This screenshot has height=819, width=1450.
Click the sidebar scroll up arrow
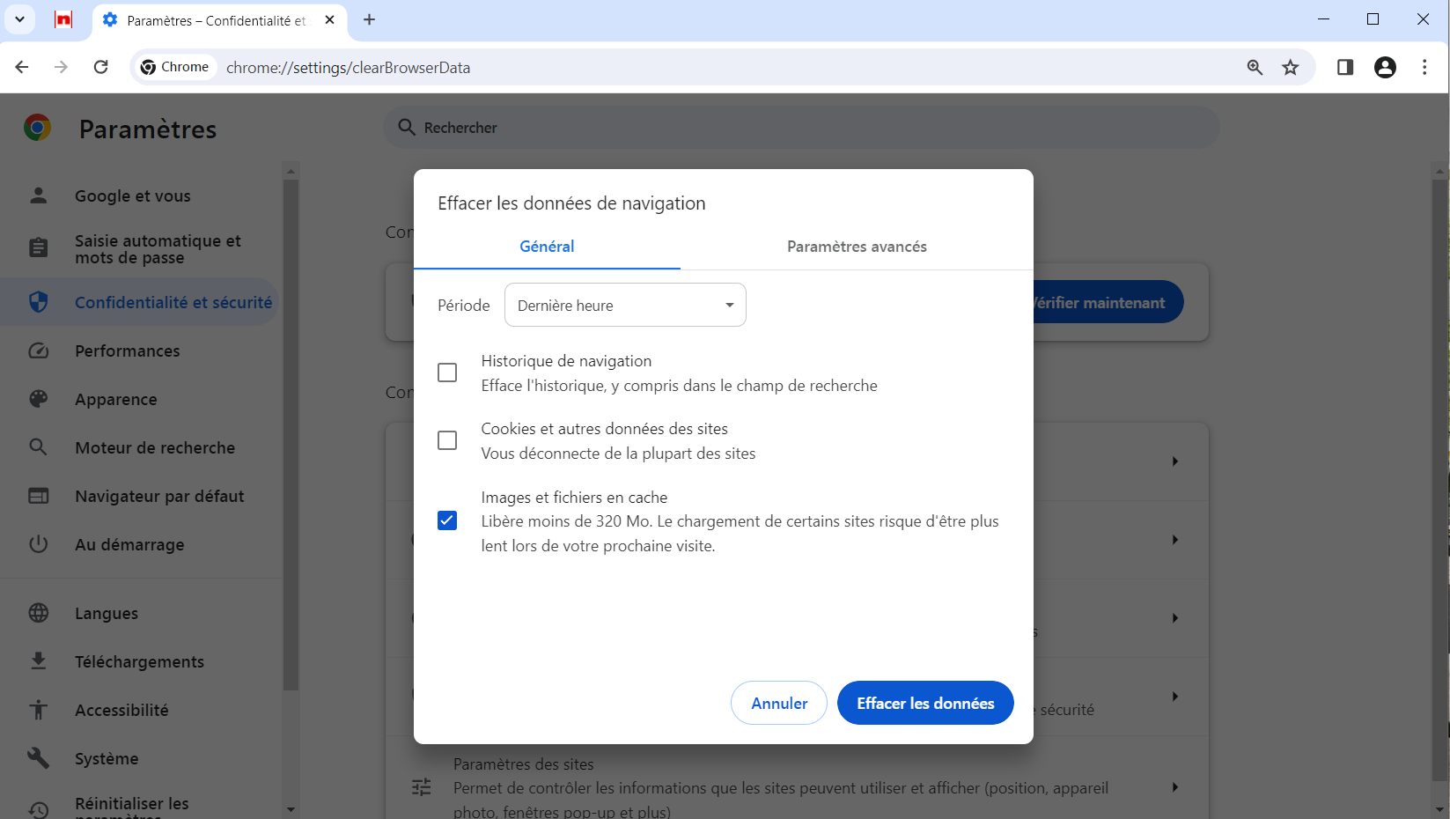pos(291,171)
